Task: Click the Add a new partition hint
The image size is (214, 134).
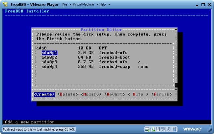Action: point(30,122)
